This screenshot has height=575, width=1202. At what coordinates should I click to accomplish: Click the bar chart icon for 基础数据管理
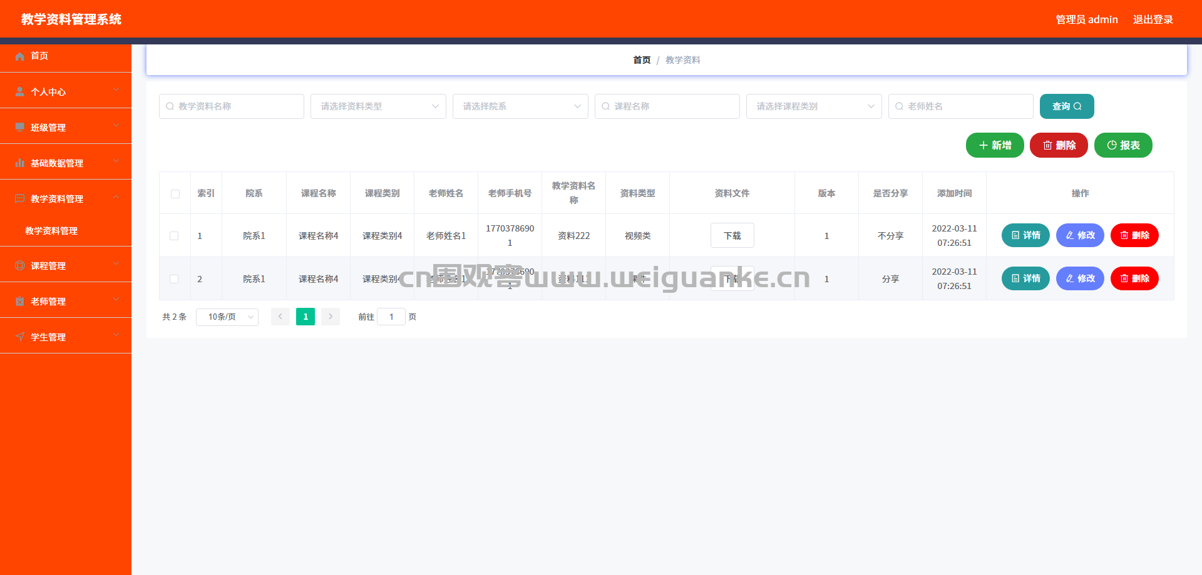[x=20, y=163]
